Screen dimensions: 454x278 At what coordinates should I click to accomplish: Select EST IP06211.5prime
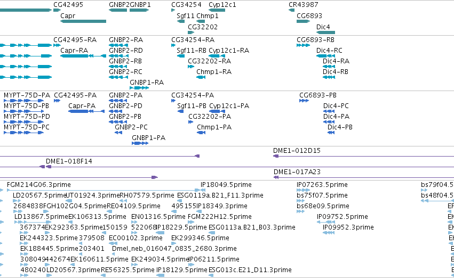click(214, 260)
